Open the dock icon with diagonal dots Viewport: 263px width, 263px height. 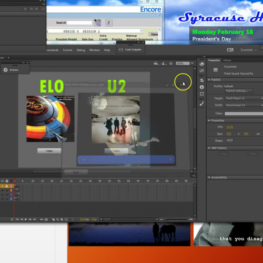click(x=202, y=104)
